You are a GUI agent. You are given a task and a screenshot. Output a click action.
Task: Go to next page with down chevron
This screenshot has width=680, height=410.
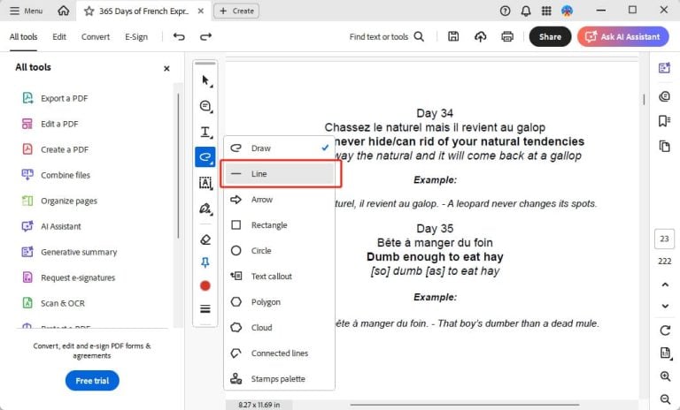[x=665, y=306]
